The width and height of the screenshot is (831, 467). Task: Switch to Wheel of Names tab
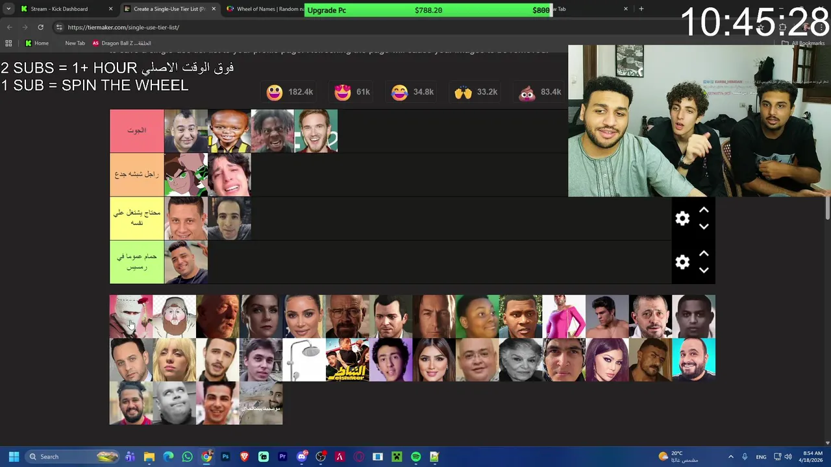click(x=264, y=9)
